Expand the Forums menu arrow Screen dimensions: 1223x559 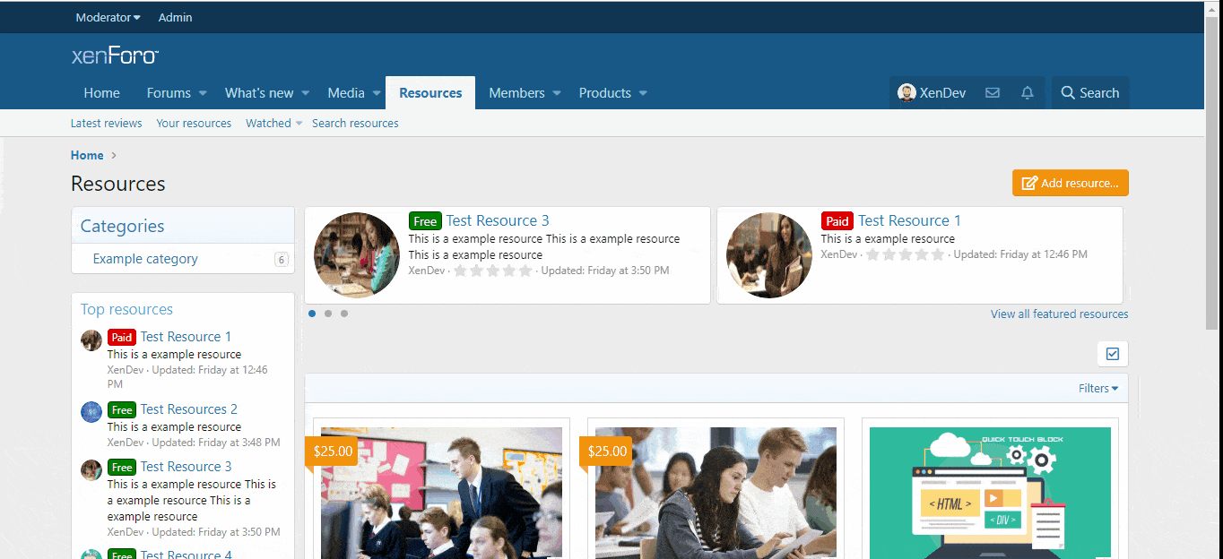(203, 93)
